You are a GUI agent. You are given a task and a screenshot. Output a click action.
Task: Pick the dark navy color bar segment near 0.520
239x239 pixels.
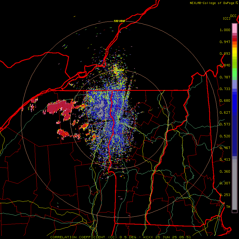[x=234, y=136]
